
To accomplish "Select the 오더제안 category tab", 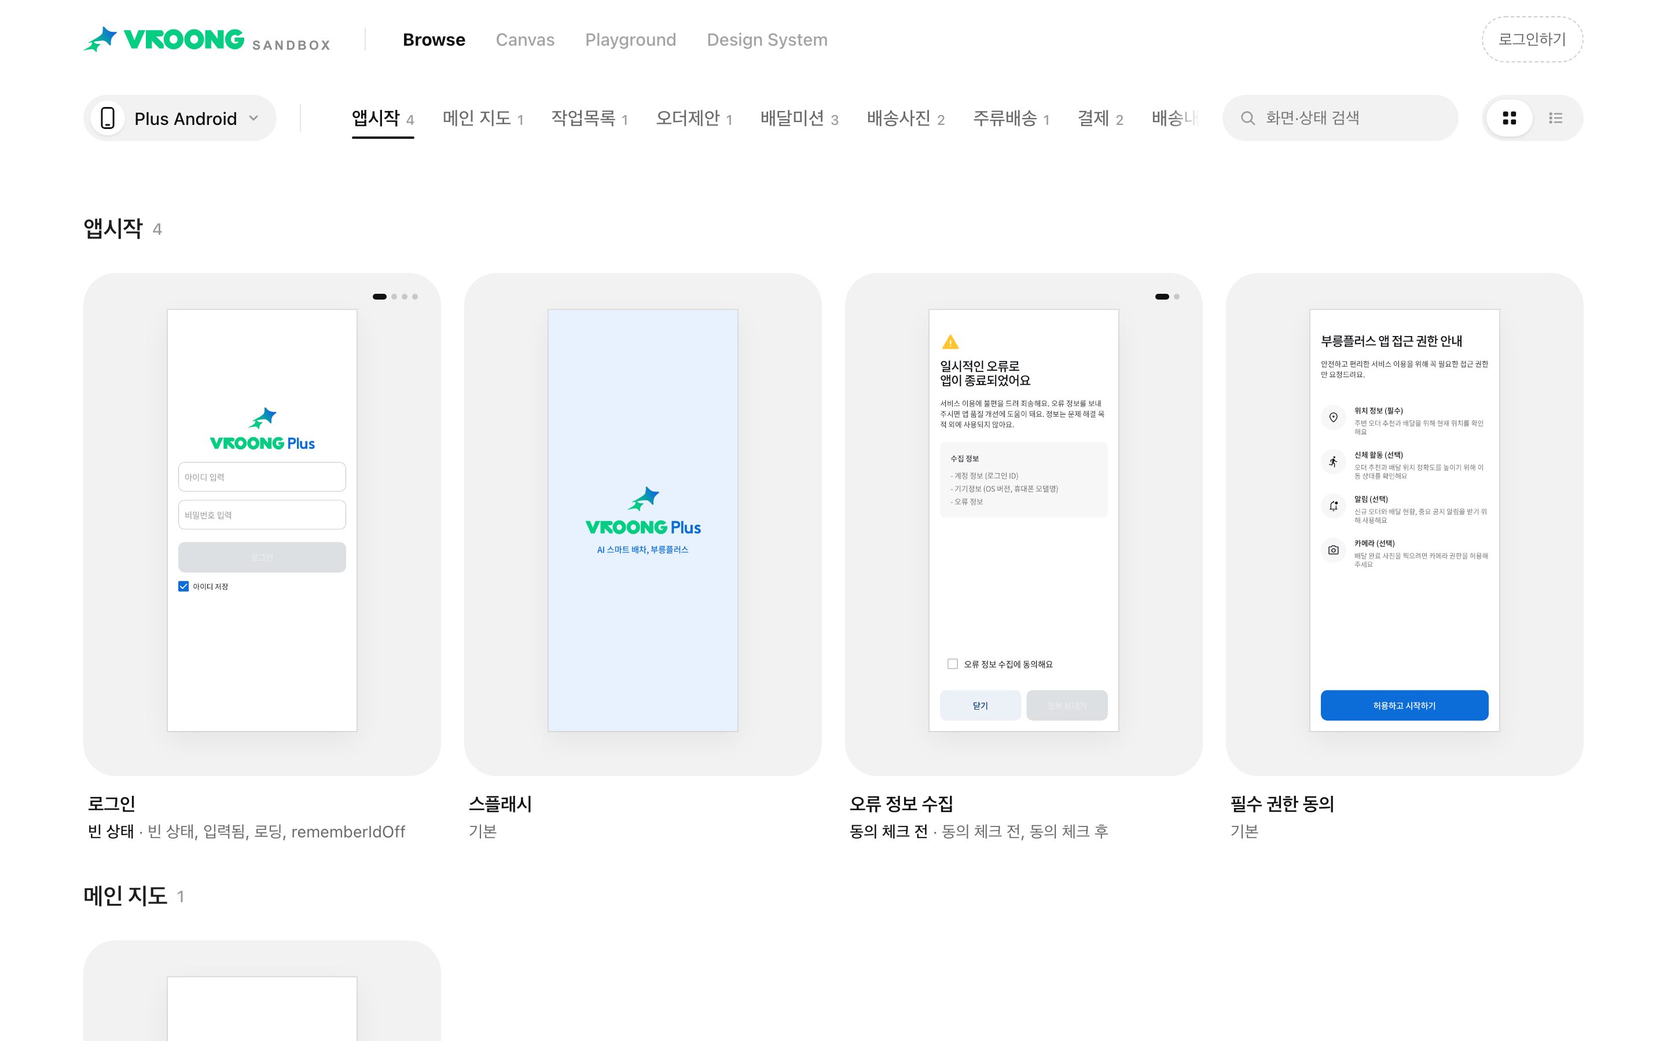I will click(693, 119).
